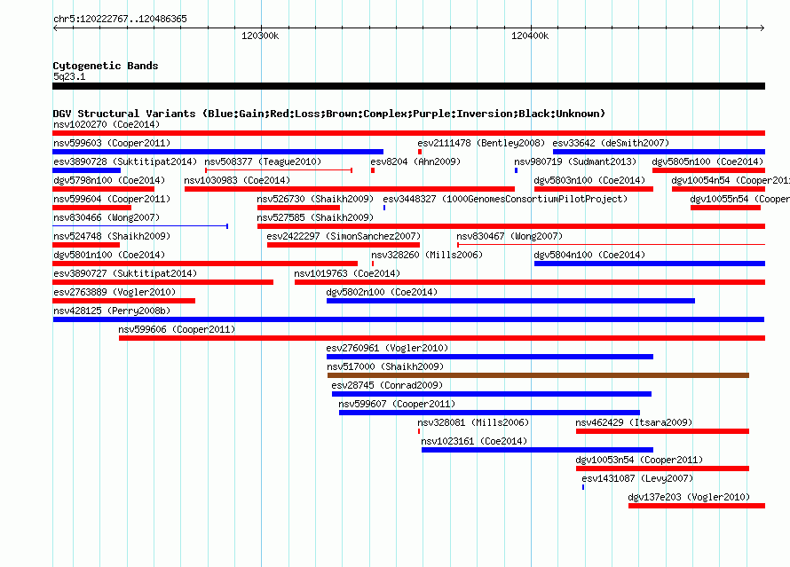
Task: Click the right arrowhead of the ruler
Action: pos(762,28)
